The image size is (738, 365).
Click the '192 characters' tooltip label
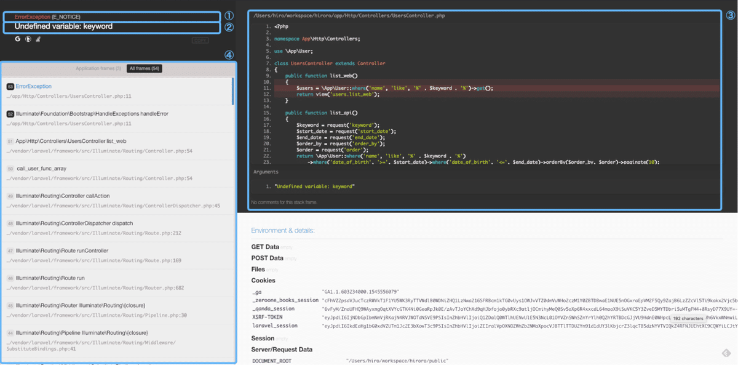pos(688,319)
